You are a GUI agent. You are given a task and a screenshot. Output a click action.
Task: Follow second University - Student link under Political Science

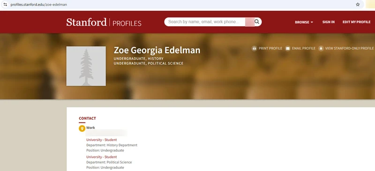pyautogui.click(x=101, y=157)
